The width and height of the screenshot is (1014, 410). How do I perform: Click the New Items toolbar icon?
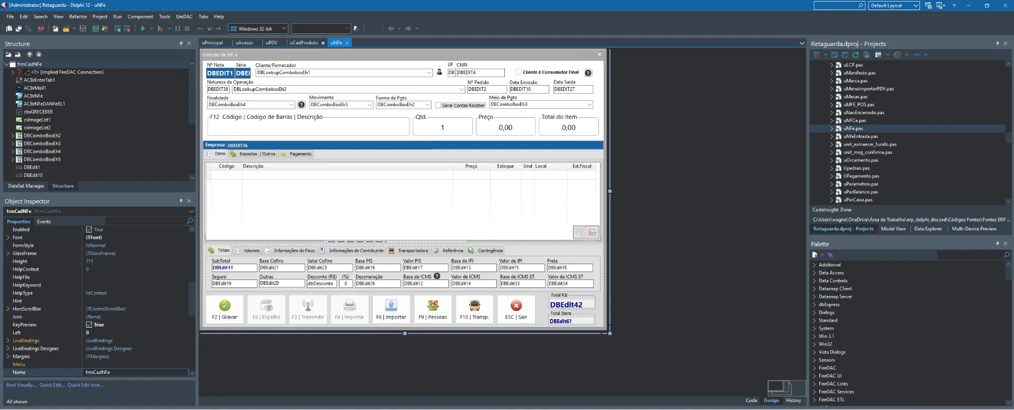click(55, 29)
